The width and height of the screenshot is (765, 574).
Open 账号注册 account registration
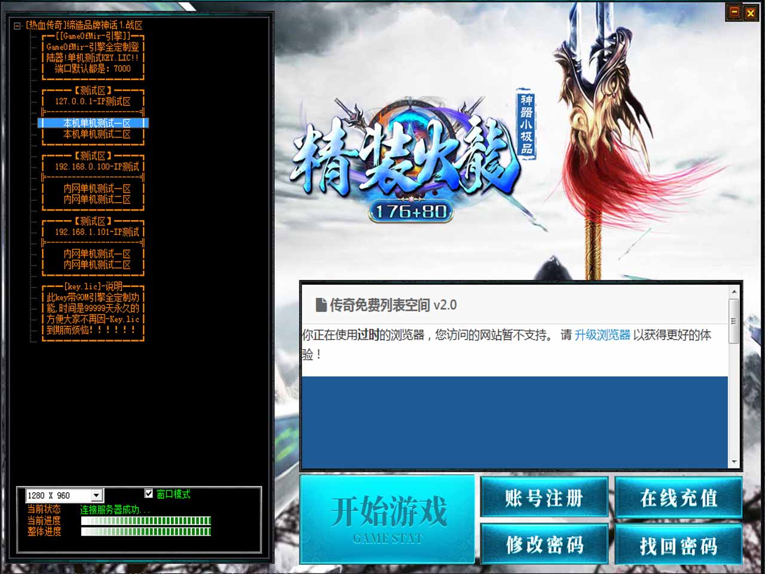[544, 497]
